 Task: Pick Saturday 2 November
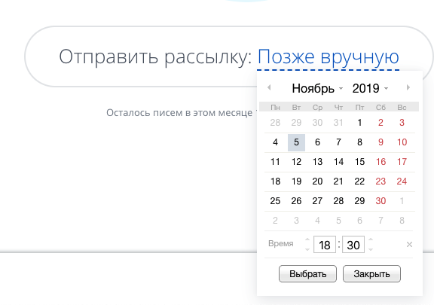pyautogui.click(x=381, y=123)
